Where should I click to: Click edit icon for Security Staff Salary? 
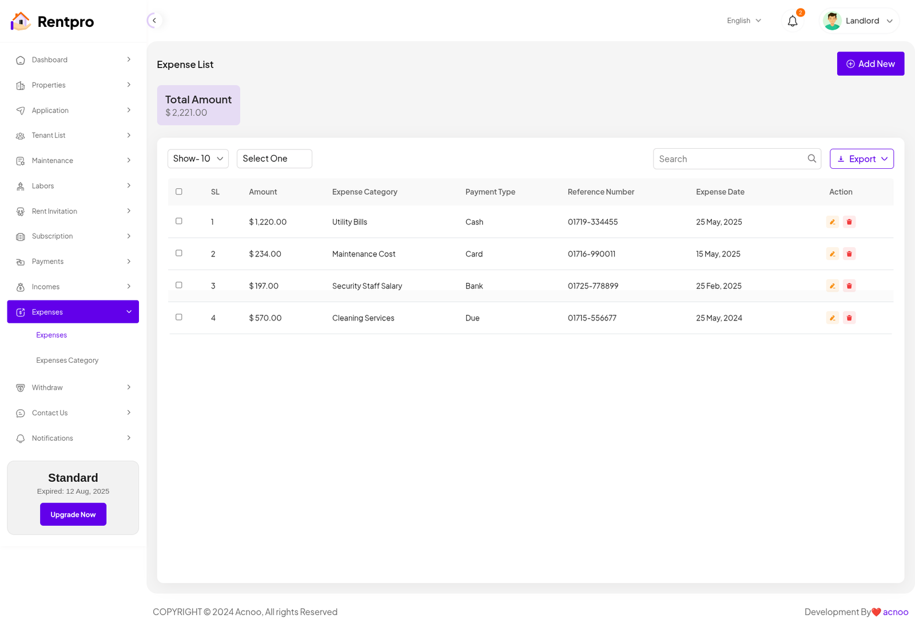tap(832, 286)
